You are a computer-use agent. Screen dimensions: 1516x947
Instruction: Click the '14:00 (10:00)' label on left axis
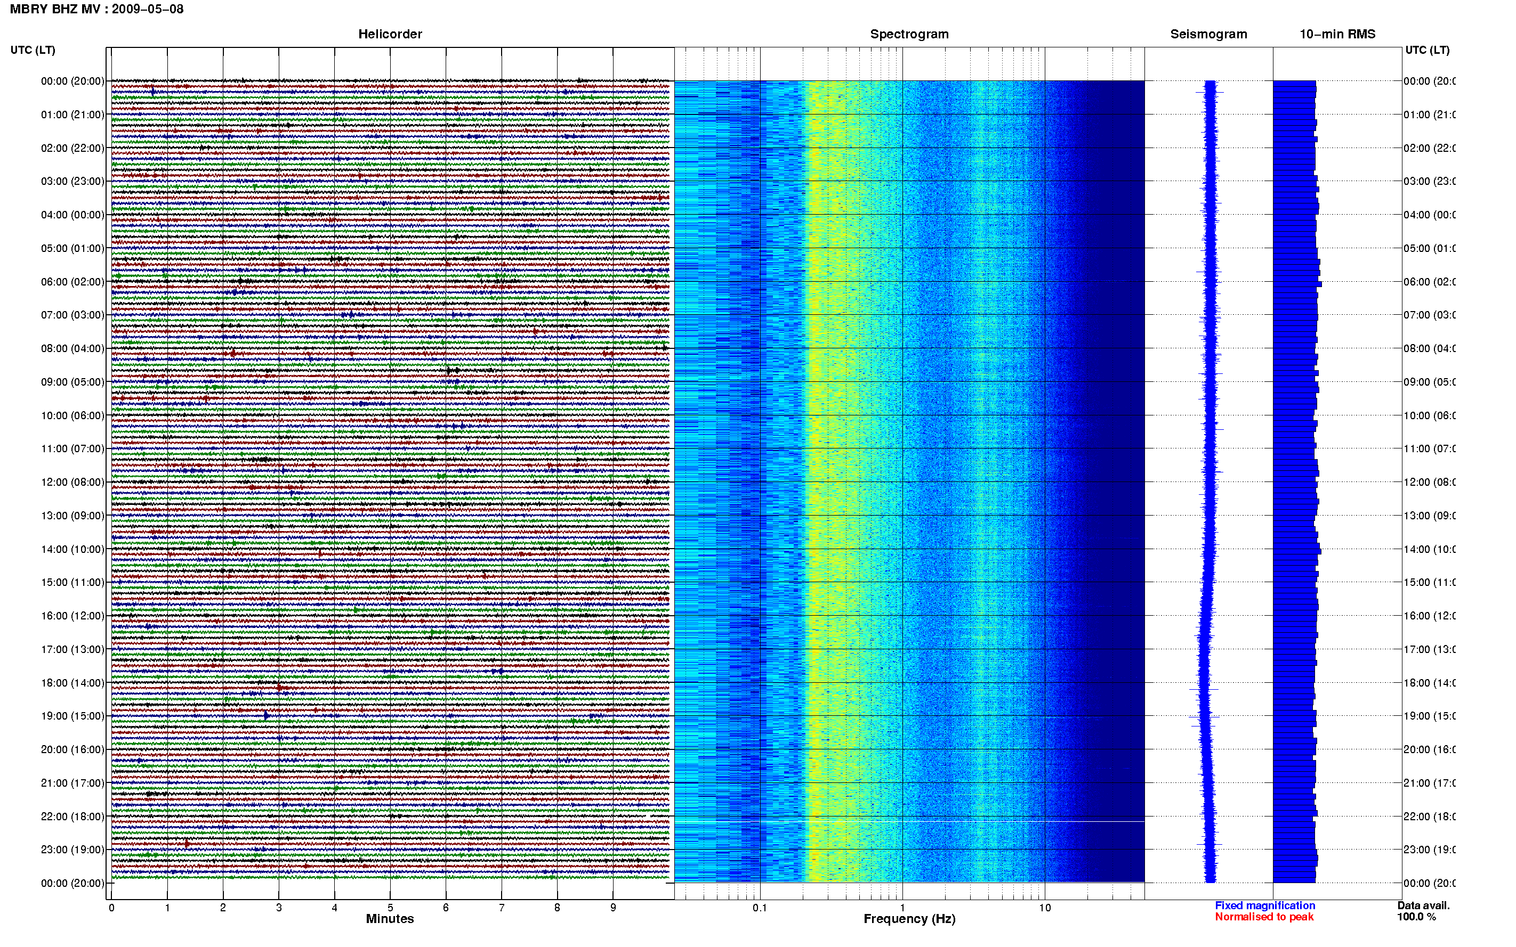(x=72, y=549)
